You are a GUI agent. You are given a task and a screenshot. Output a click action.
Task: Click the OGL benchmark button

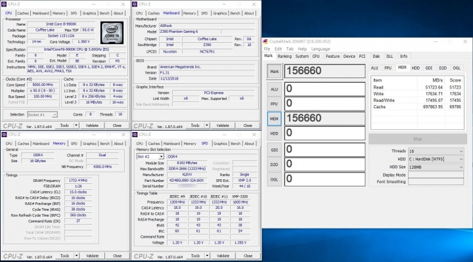tap(274, 179)
